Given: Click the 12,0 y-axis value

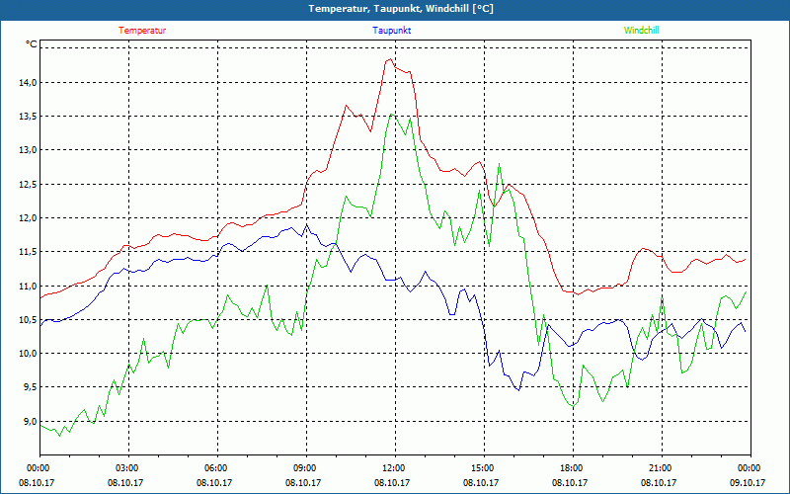Looking at the screenshot, I should [x=29, y=217].
